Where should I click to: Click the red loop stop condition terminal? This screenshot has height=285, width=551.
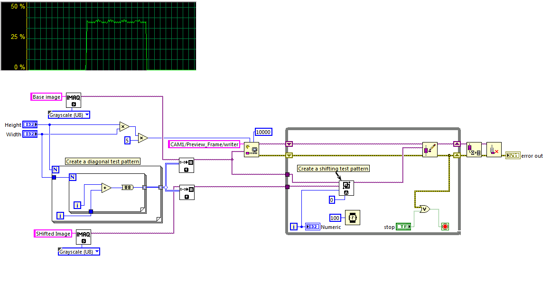445,227
